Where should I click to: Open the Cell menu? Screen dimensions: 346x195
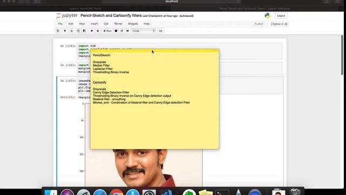coord(106,24)
